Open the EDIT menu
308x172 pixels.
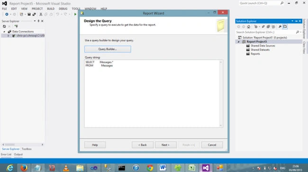14,9
